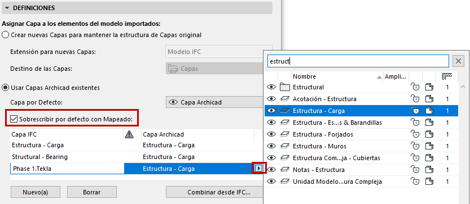Screen dimensions: 470x204
Task: Select Crear nuevas Capas radio option
Action: coord(6,35)
